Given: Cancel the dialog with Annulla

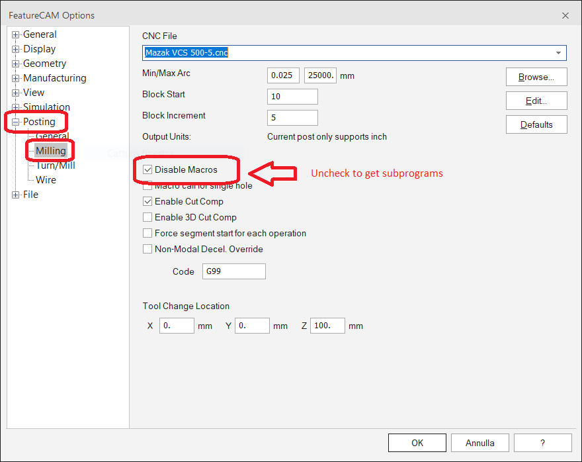Looking at the screenshot, I should click(479, 442).
